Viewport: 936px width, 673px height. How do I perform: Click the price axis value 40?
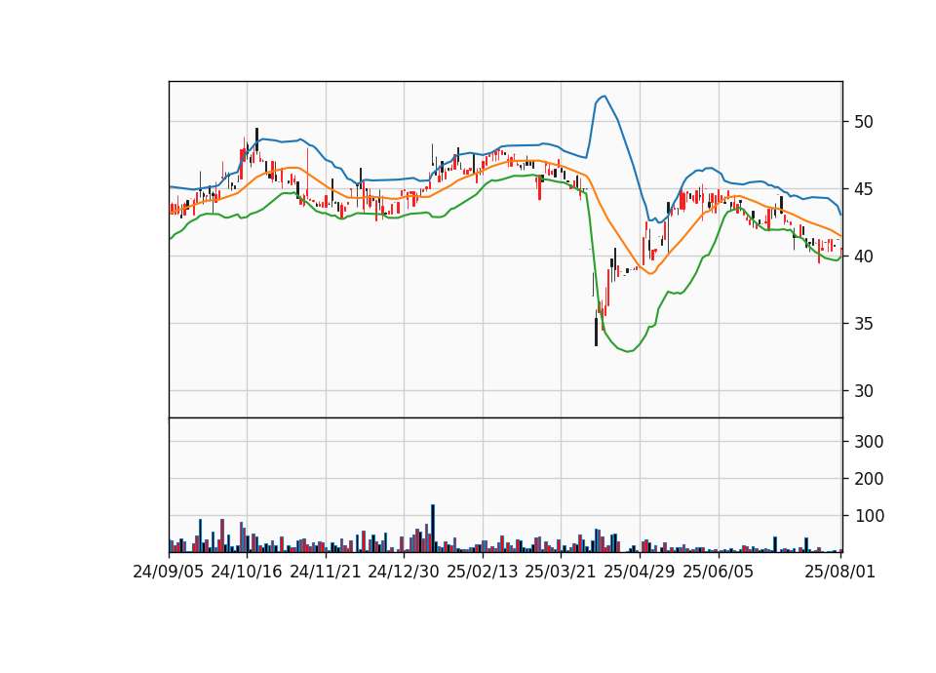point(864,257)
